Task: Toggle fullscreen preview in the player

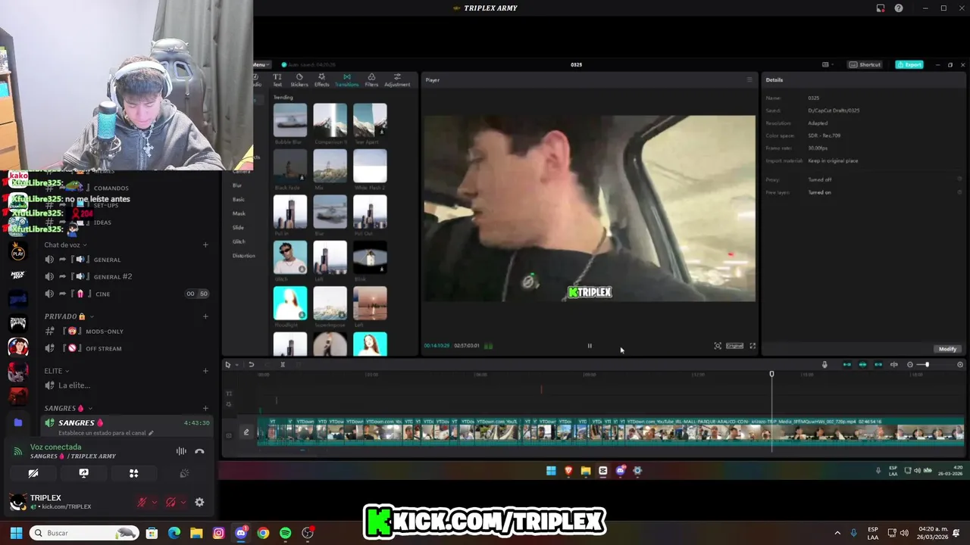Action: [753, 346]
